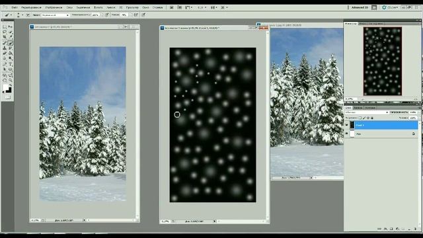Reset default foreground and background colors
This screenshot has width=423, height=238.
tap(3, 92)
